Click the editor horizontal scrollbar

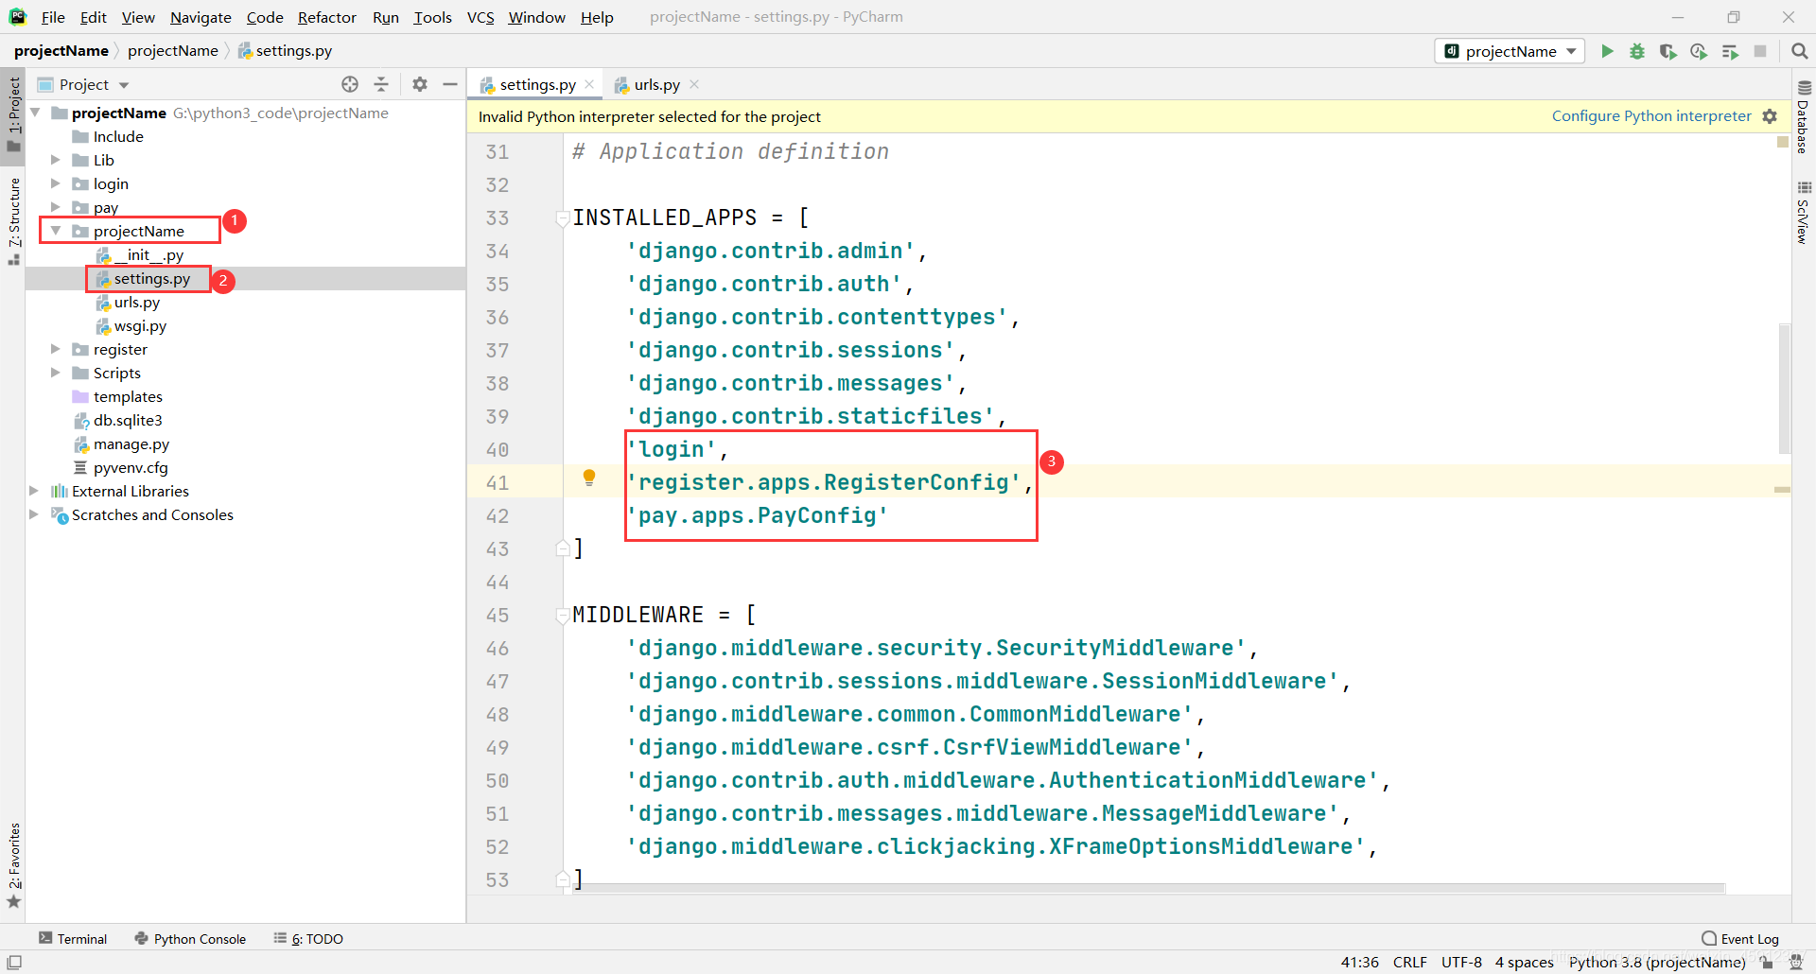coord(1150,888)
